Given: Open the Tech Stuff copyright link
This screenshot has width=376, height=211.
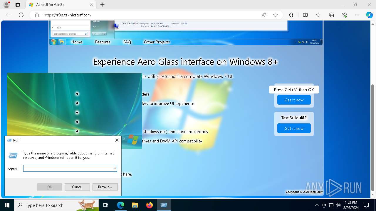Looking at the screenshot, I should click(x=316, y=192).
